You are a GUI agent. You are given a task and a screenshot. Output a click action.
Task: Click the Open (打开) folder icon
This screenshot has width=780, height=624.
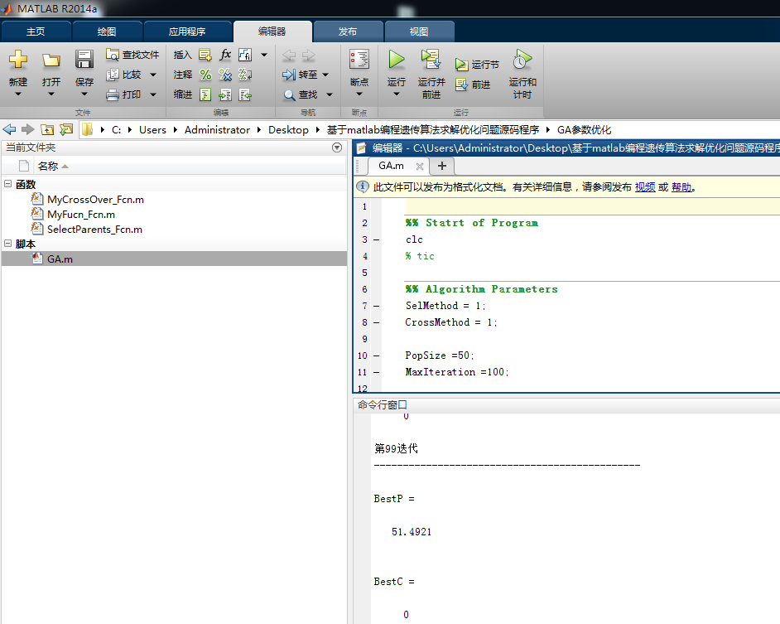point(51,60)
